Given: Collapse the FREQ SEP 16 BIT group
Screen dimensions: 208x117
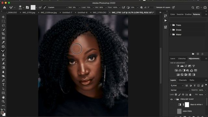Looking at the screenshot, I should (175, 99).
